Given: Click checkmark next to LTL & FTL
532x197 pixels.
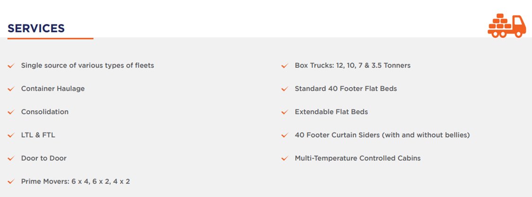Looking at the screenshot, I should 11,136.
